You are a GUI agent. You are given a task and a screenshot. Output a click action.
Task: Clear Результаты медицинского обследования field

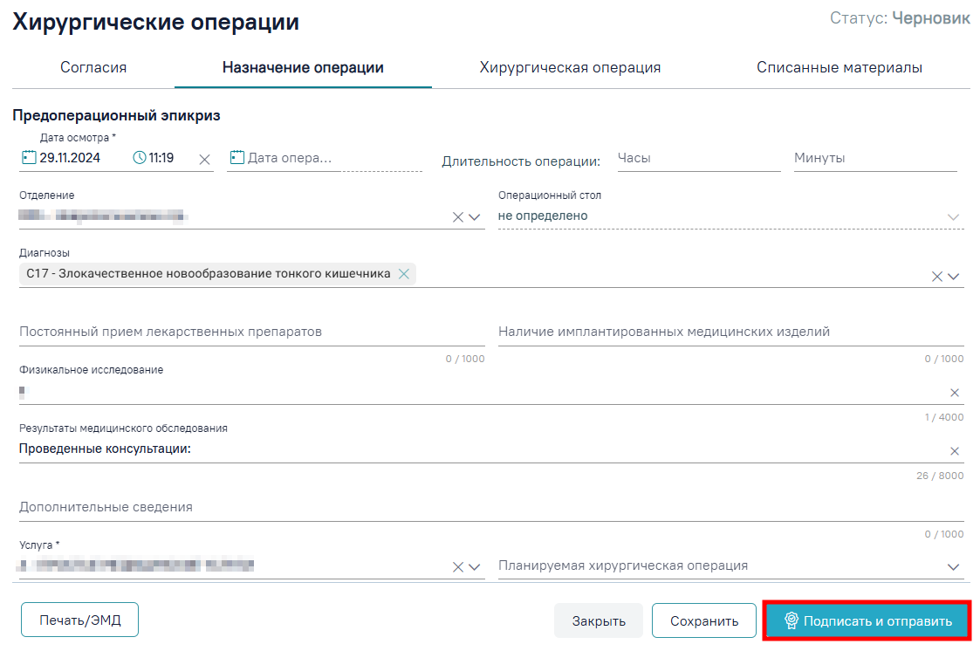click(x=955, y=451)
